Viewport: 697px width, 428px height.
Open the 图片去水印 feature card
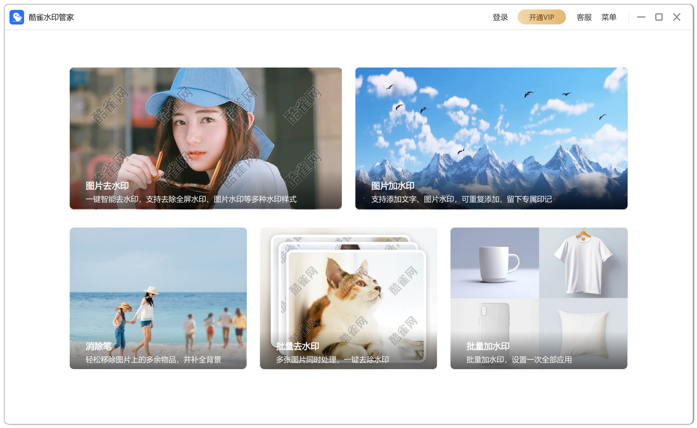206,139
